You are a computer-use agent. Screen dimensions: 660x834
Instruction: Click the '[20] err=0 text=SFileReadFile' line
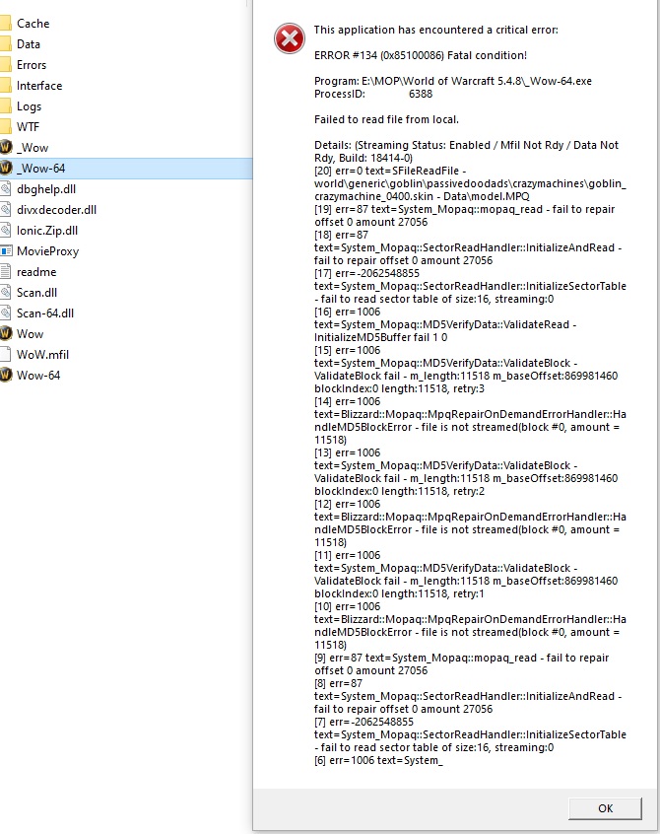pyautogui.click(x=390, y=171)
